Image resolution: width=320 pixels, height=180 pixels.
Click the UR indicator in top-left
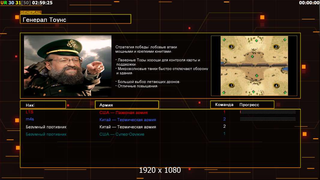pyautogui.click(x=4, y=3)
